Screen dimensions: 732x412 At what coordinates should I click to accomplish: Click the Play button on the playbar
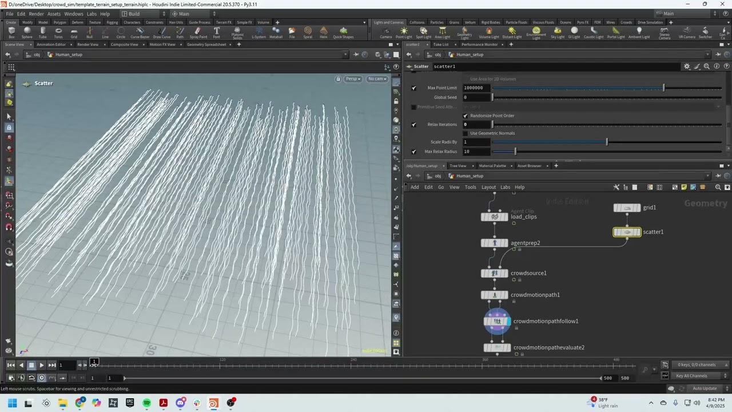[x=42, y=365]
